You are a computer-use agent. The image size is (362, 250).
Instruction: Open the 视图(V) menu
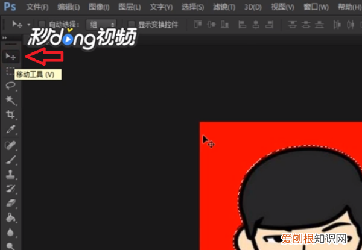(x=282, y=7)
